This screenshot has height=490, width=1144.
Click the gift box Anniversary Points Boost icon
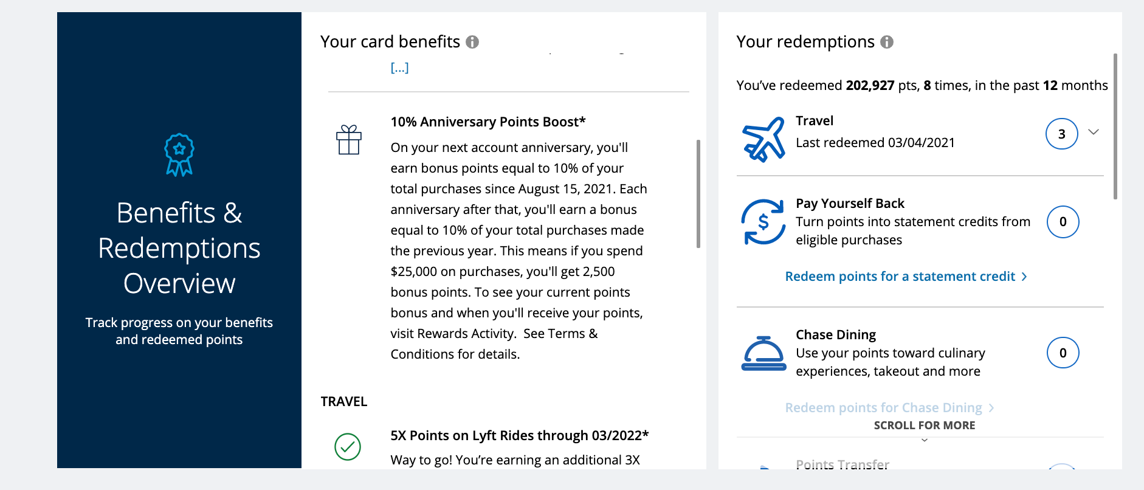349,140
